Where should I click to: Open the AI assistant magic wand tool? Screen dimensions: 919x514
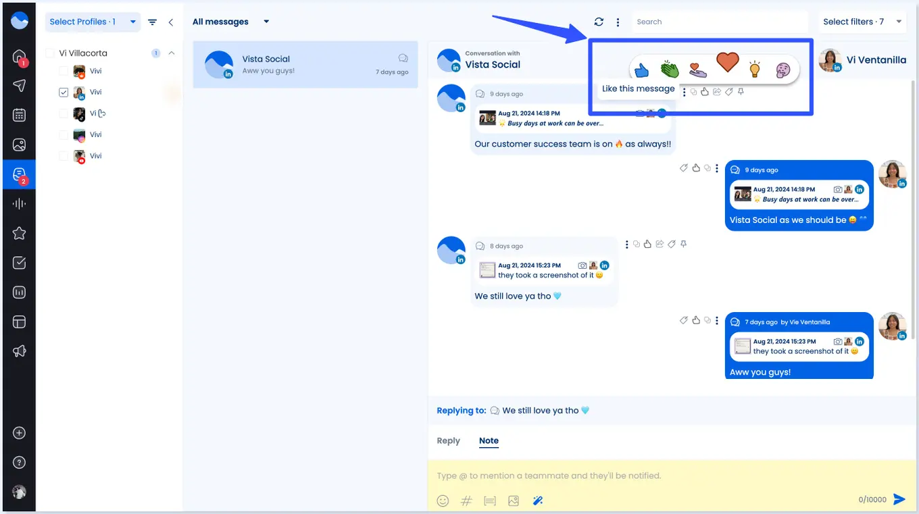538,500
